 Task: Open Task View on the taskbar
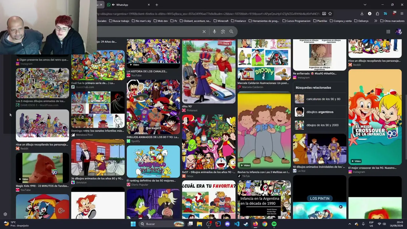point(190,224)
